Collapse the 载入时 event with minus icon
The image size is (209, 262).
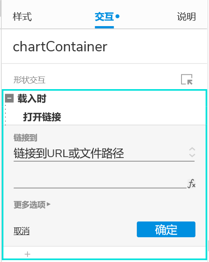click(x=9, y=98)
